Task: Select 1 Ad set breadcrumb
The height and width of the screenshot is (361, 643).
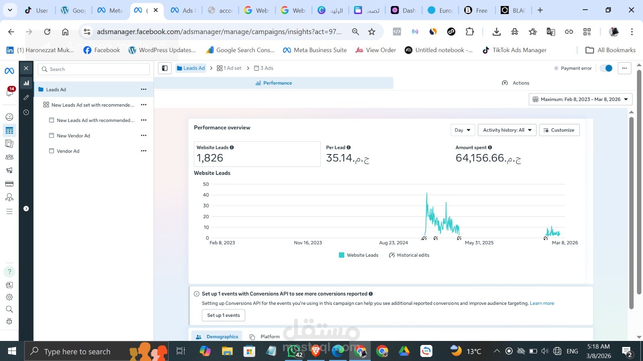Action: [x=229, y=68]
